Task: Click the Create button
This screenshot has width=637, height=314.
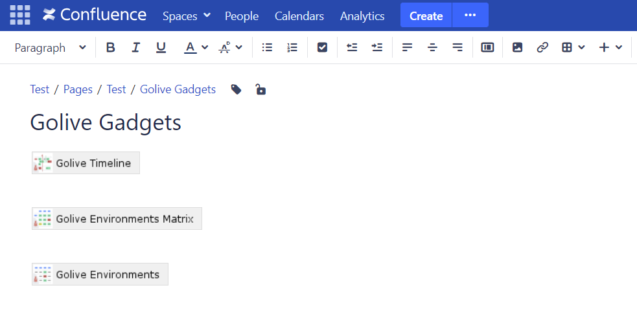Action: (426, 16)
